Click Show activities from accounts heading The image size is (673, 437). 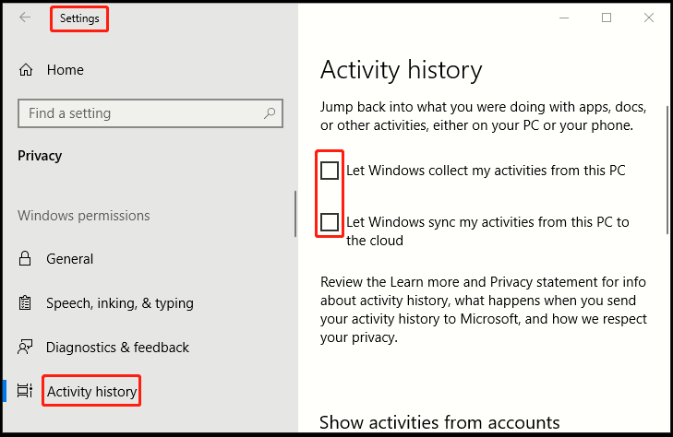439,422
